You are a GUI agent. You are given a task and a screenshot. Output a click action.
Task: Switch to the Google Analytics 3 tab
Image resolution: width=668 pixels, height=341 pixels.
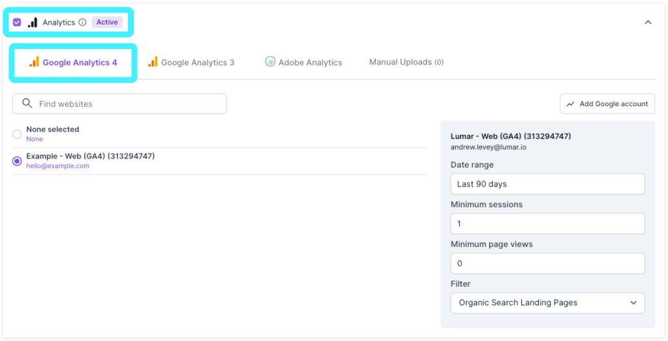pos(197,63)
